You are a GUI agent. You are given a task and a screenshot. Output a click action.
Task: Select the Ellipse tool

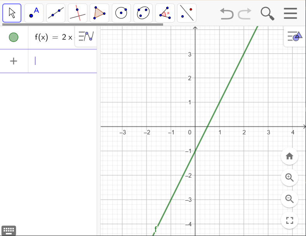click(x=143, y=13)
